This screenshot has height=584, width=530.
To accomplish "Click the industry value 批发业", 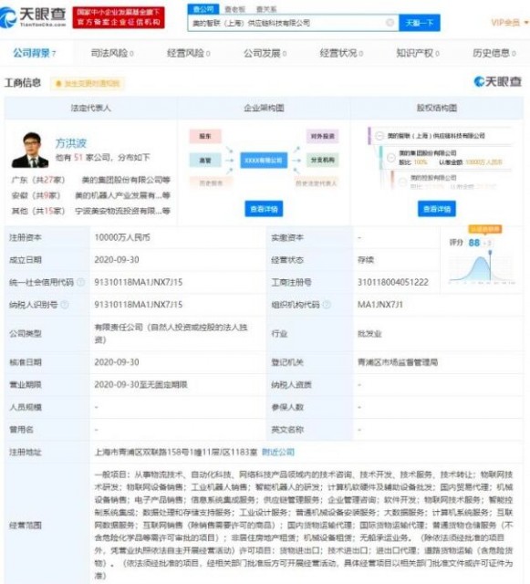I will (x=369, y=334).
